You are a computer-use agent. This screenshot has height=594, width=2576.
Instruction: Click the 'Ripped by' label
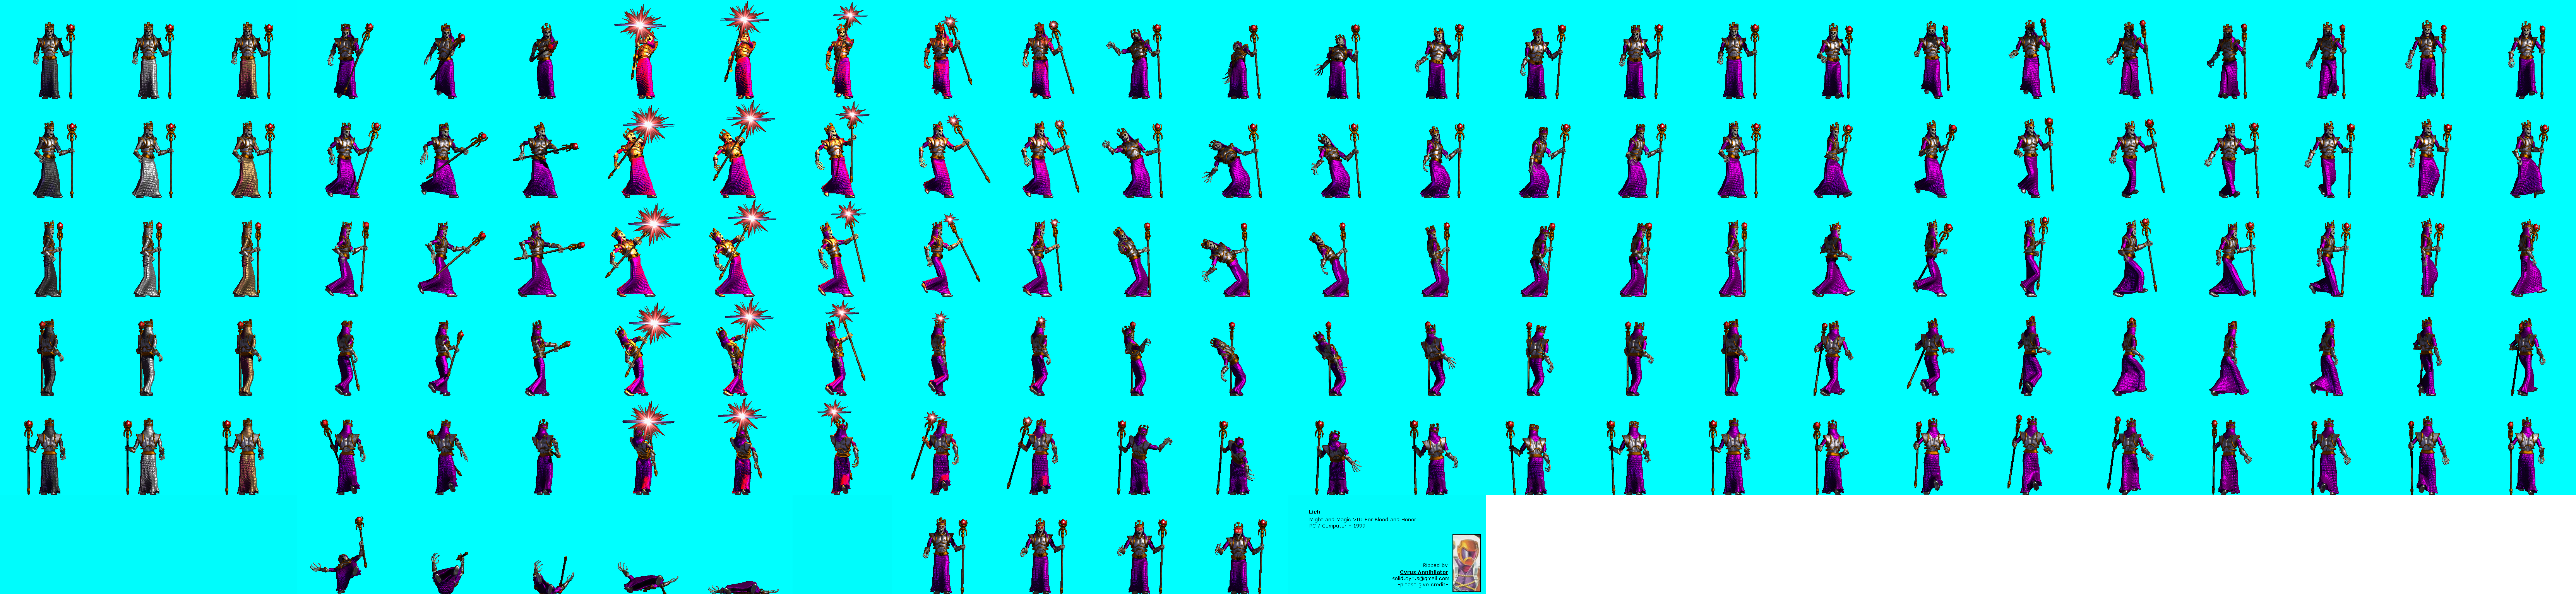[1435, 566]
